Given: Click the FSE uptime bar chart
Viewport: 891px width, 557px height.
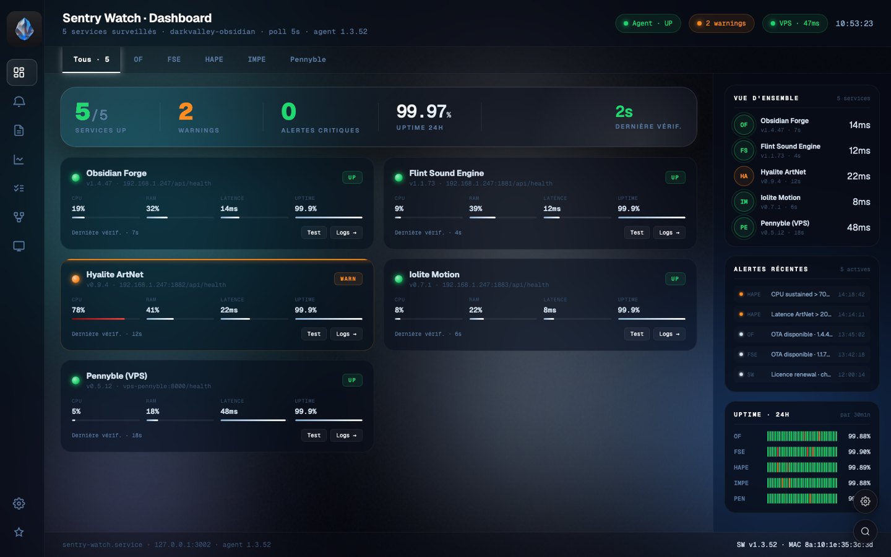Looking at the screenshot, I should click(x=802, y=452).
